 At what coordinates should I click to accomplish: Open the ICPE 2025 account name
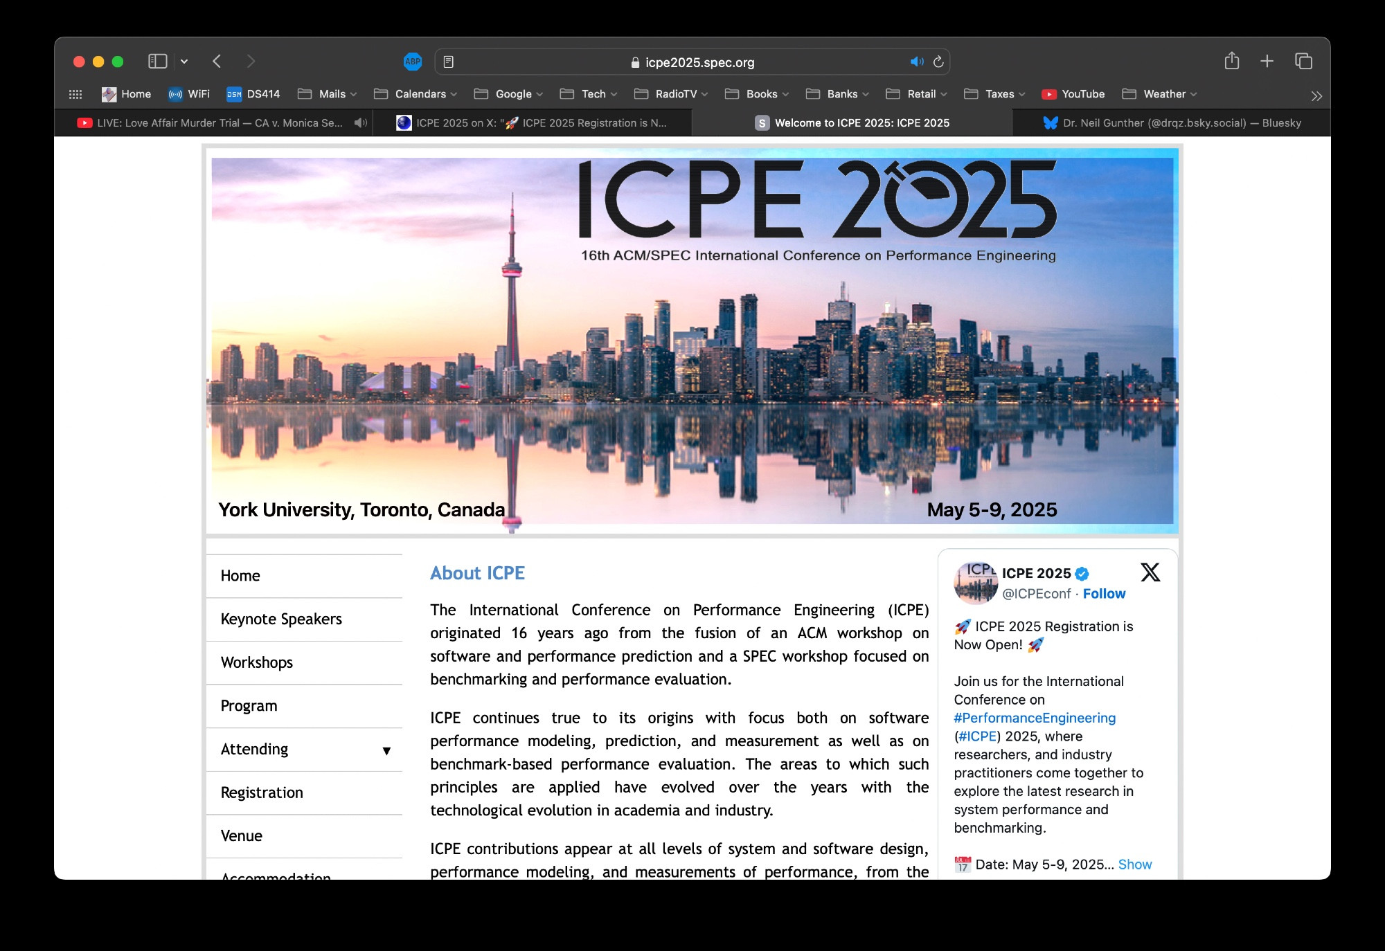1036,573
